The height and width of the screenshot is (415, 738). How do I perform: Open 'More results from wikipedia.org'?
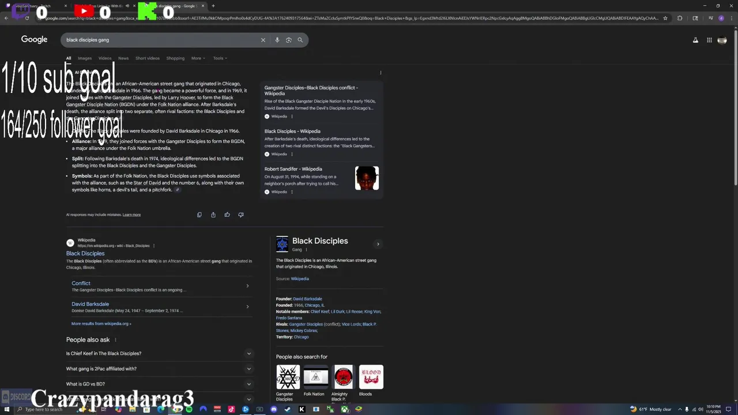pos(101,324)
